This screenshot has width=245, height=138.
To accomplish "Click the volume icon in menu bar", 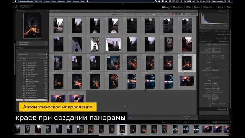I will [193, 1].
